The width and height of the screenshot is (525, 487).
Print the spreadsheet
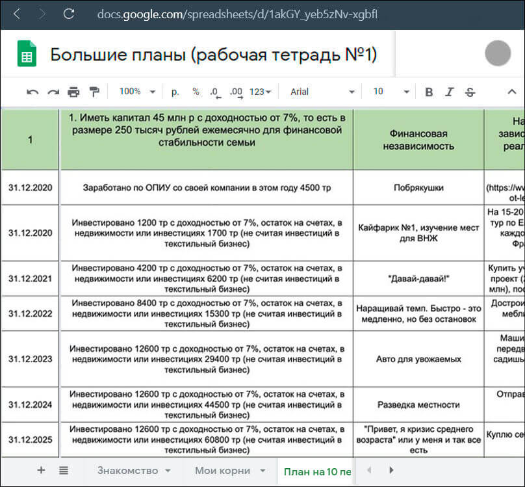pyautogui.click(x=73, y=92)
